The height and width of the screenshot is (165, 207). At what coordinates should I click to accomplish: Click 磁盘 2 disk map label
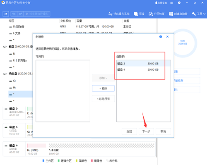click(x=14, y=109)
